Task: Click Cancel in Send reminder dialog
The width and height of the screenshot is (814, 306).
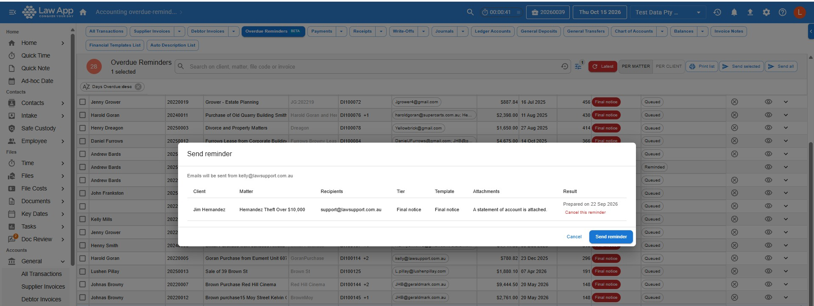Action: point(574,237)
